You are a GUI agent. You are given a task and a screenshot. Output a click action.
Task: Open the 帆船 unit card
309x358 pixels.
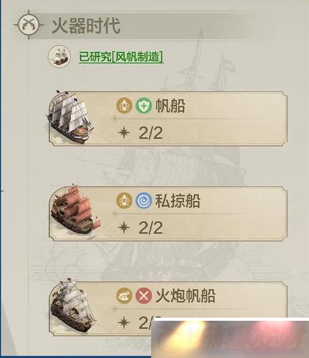click(168, 119)
